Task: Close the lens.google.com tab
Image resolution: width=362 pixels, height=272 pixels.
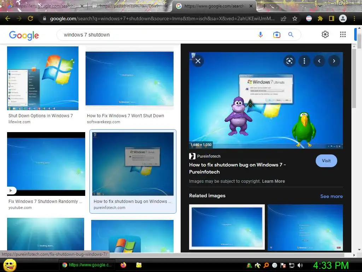Action: click(82, 6)
